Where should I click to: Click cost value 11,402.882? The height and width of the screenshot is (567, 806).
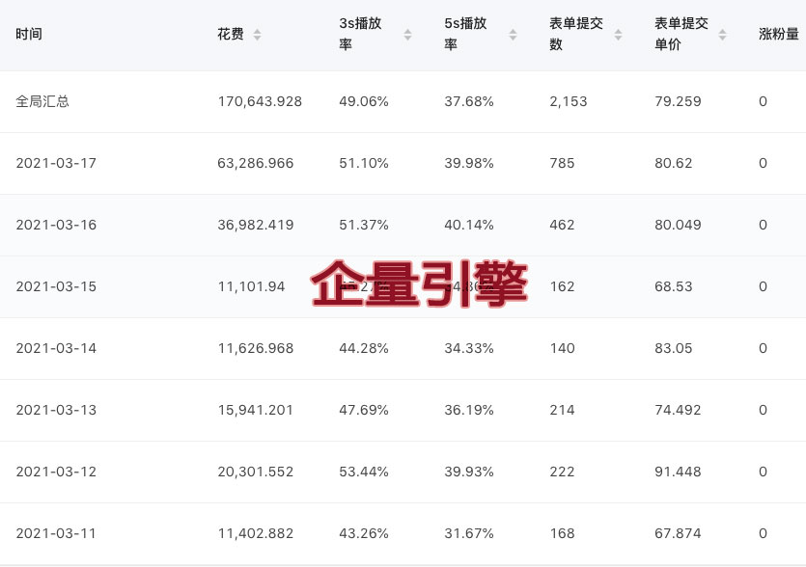click(x=256, y=533)
